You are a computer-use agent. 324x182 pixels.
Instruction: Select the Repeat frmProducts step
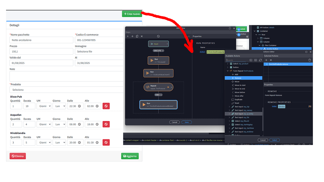pos(159,87)
